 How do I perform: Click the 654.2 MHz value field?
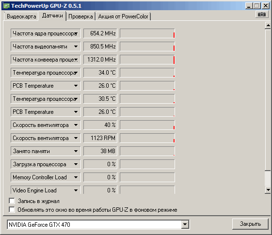point(100,33)
